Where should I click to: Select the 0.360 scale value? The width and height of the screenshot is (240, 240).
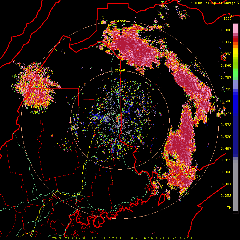coord(226,172)
